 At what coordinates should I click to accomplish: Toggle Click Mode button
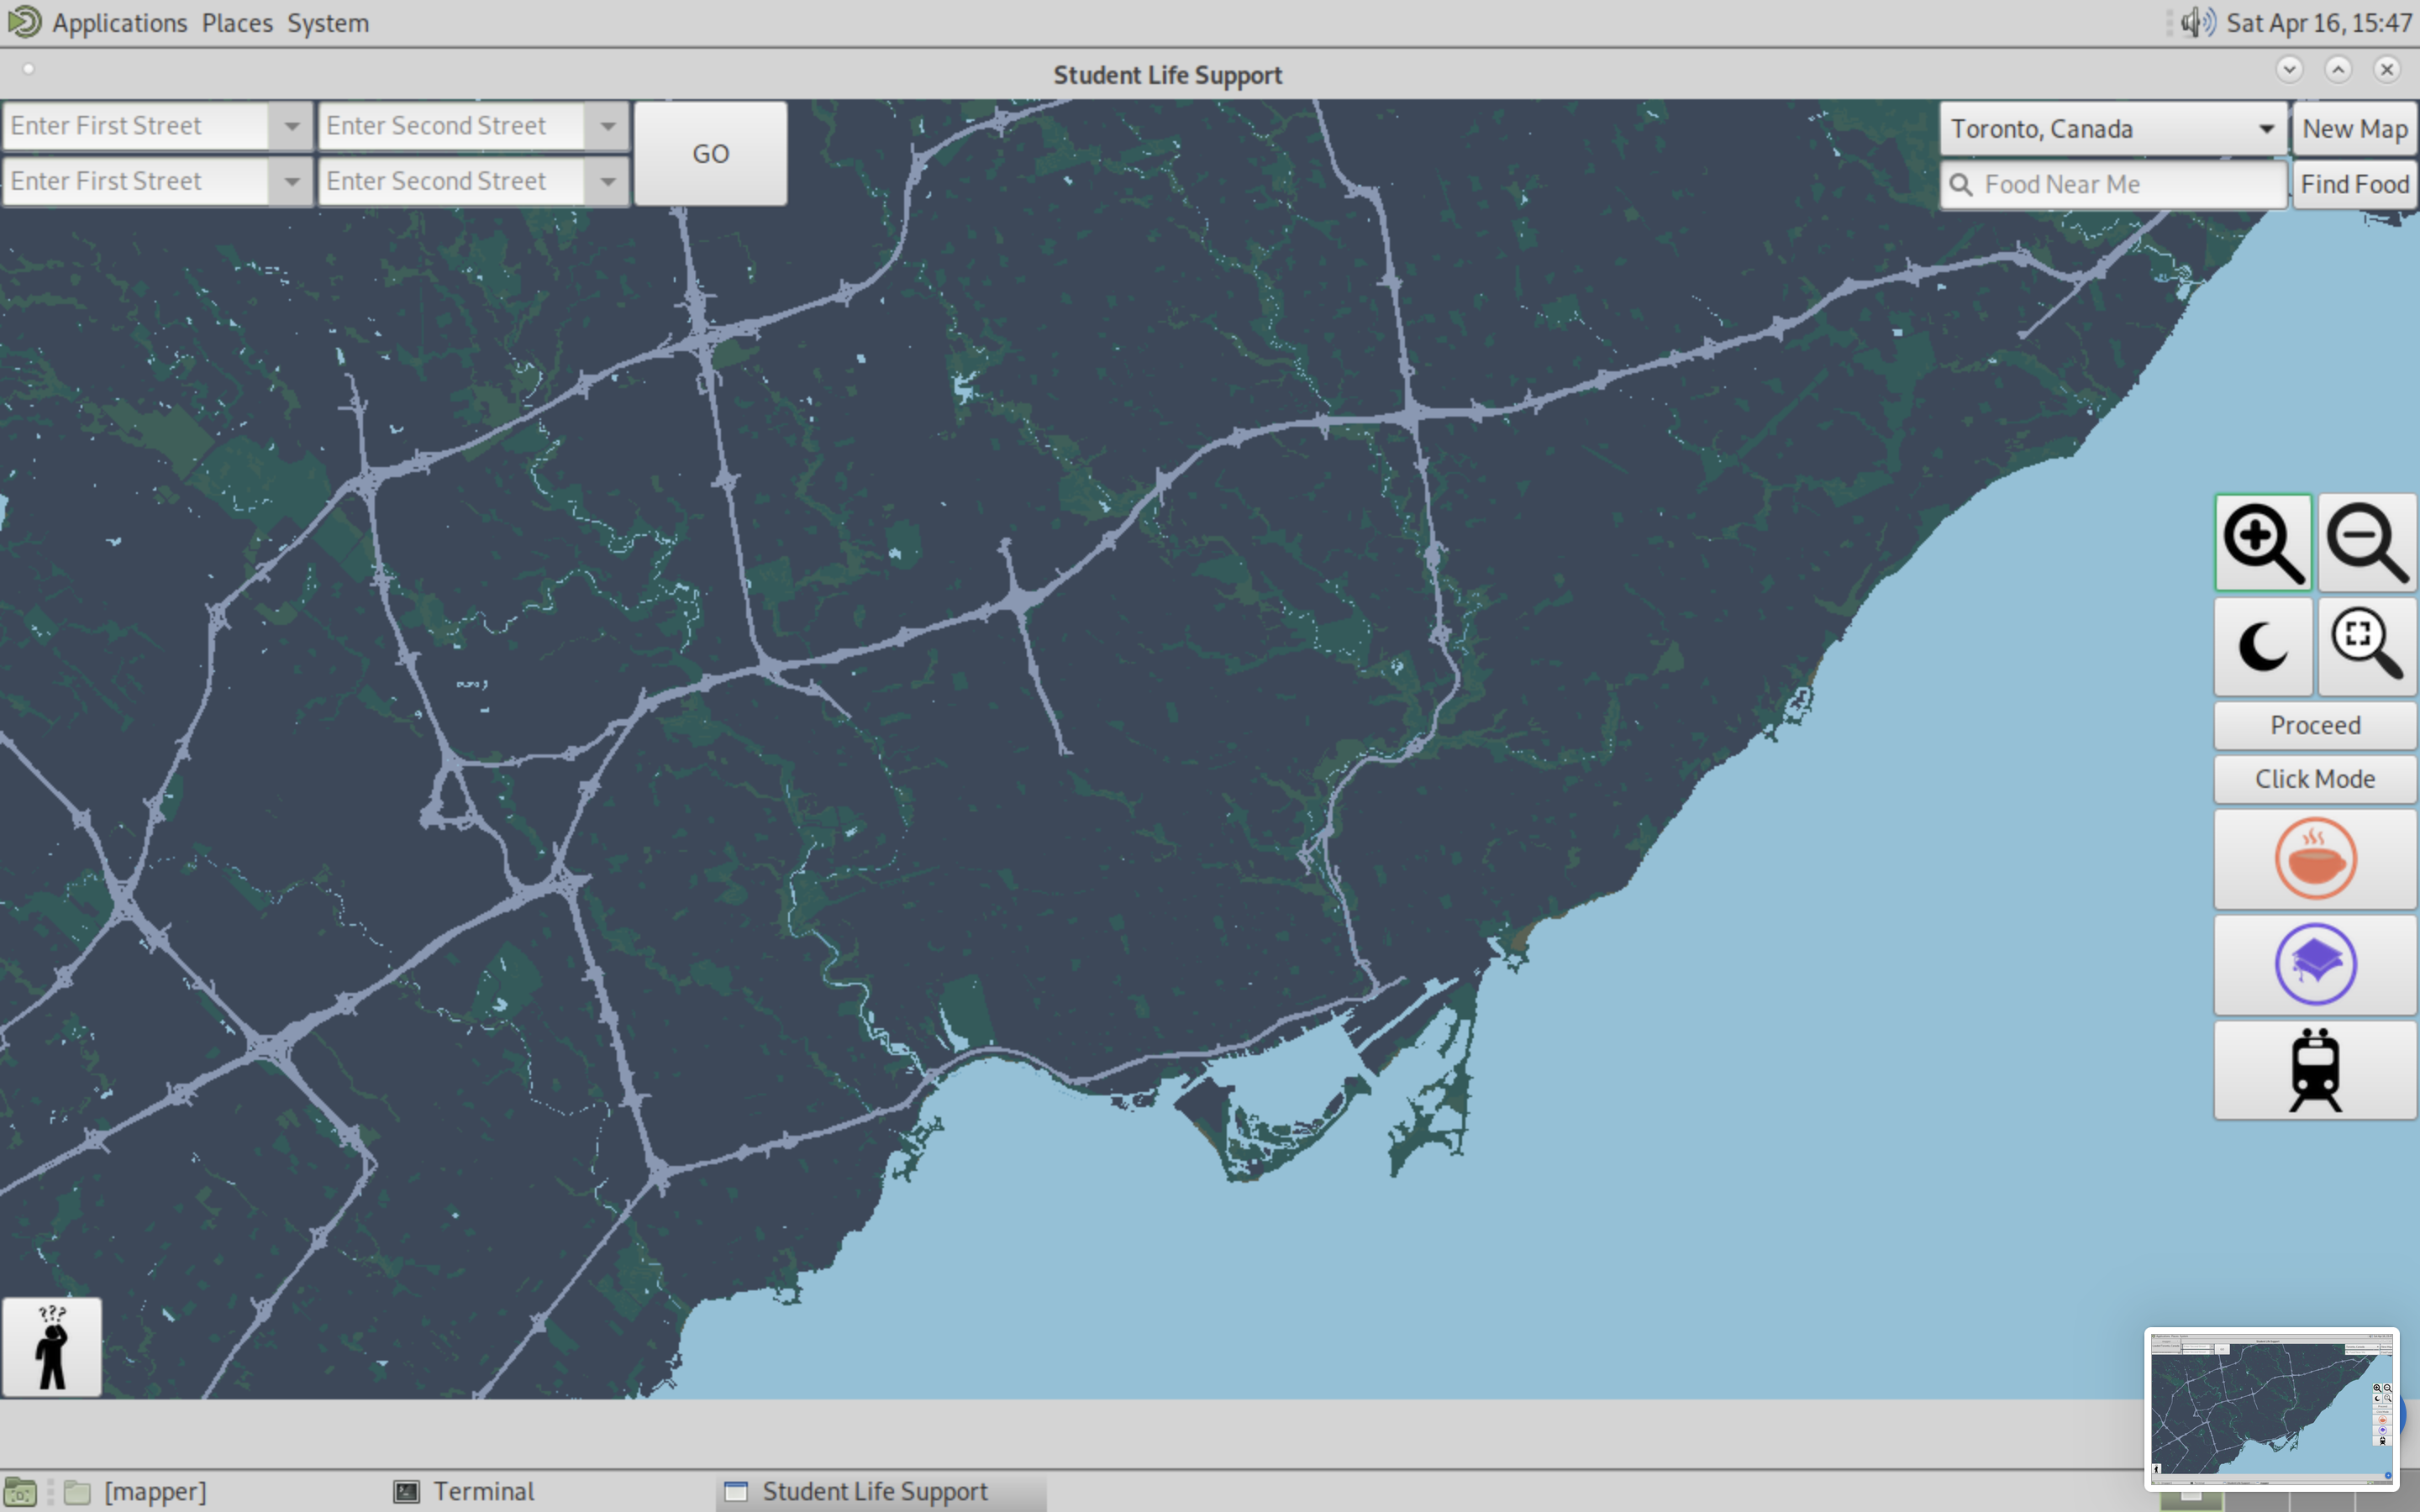pyautogui.click(x=2314, y=779)
